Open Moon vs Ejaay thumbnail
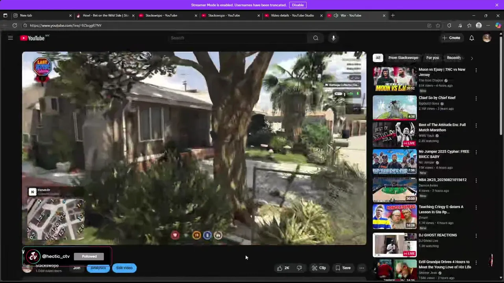504x283 pixels. 395,79
